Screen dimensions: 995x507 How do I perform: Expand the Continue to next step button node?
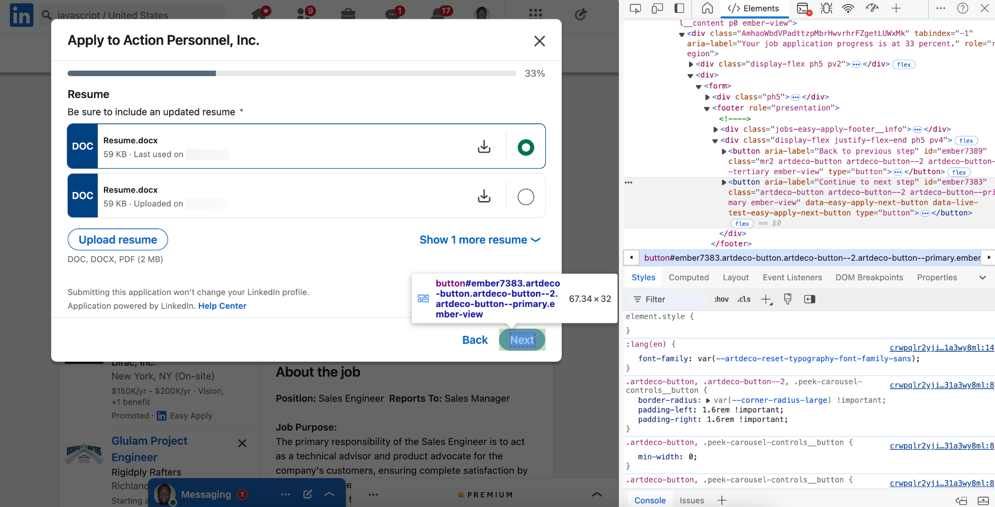coord(724,182)
